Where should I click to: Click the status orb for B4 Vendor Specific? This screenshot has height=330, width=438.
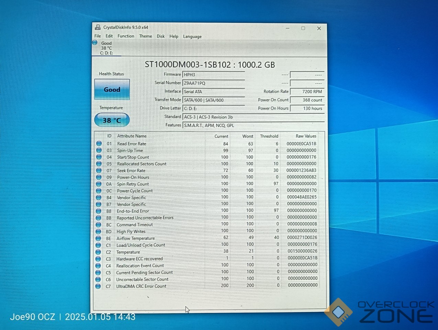(99, 198)
